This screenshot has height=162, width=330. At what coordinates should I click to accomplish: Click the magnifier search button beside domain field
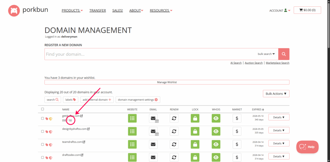(x=284, y=54)
